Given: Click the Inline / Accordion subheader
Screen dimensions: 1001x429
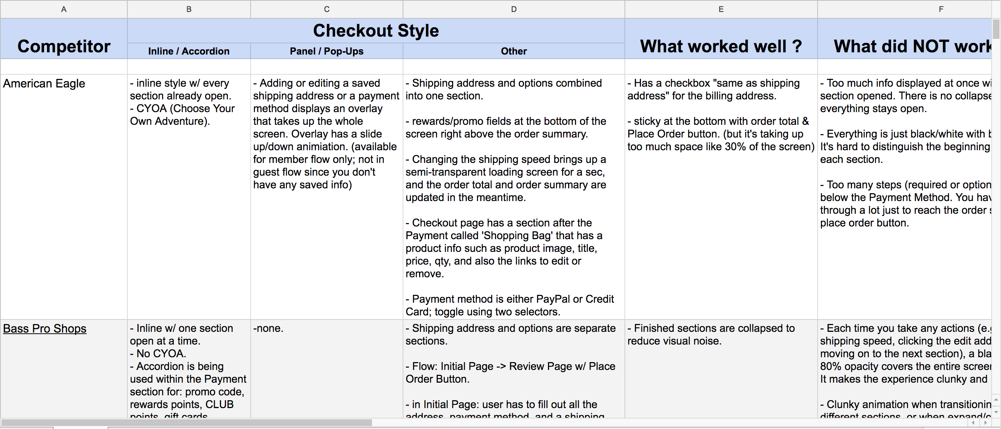Looking at the screenshot, I should coord(189,51).
